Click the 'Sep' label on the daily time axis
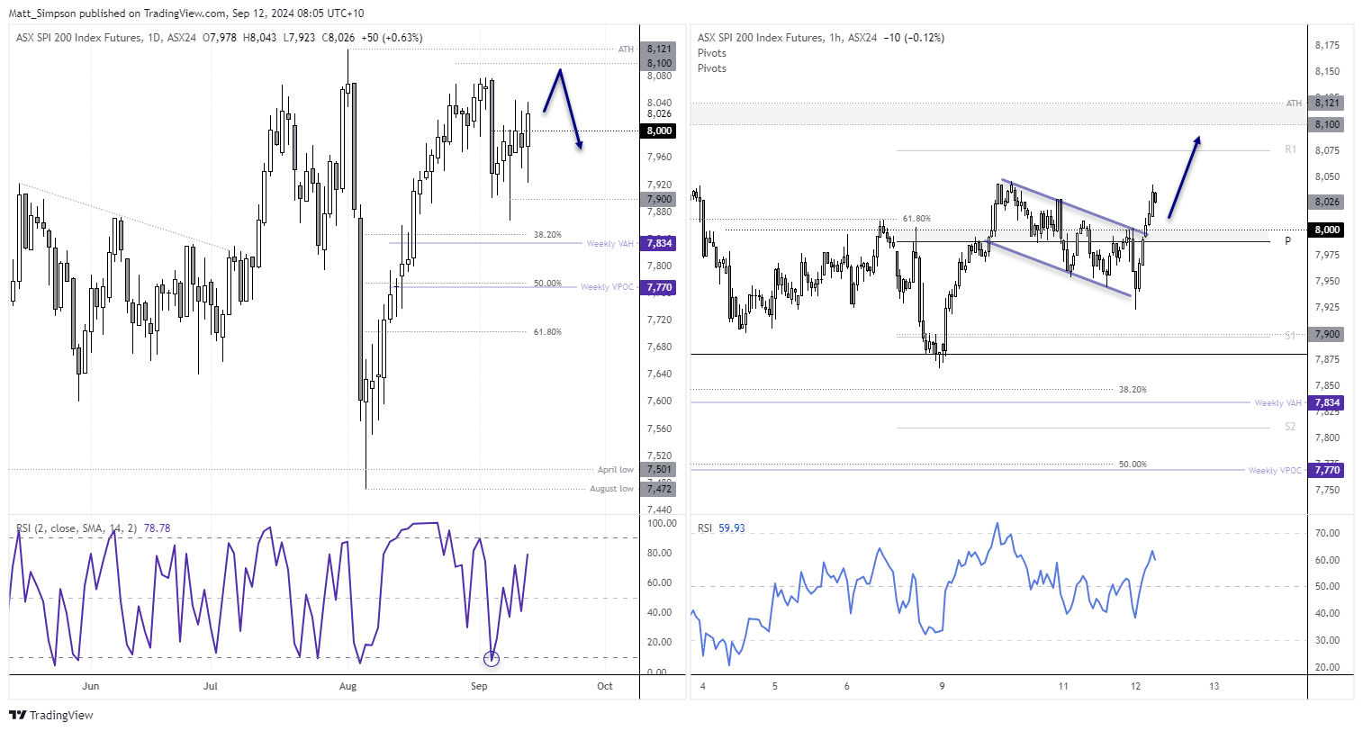This screenshot has width=1363, height=731. pyautogui.click(x=479, y=686)
